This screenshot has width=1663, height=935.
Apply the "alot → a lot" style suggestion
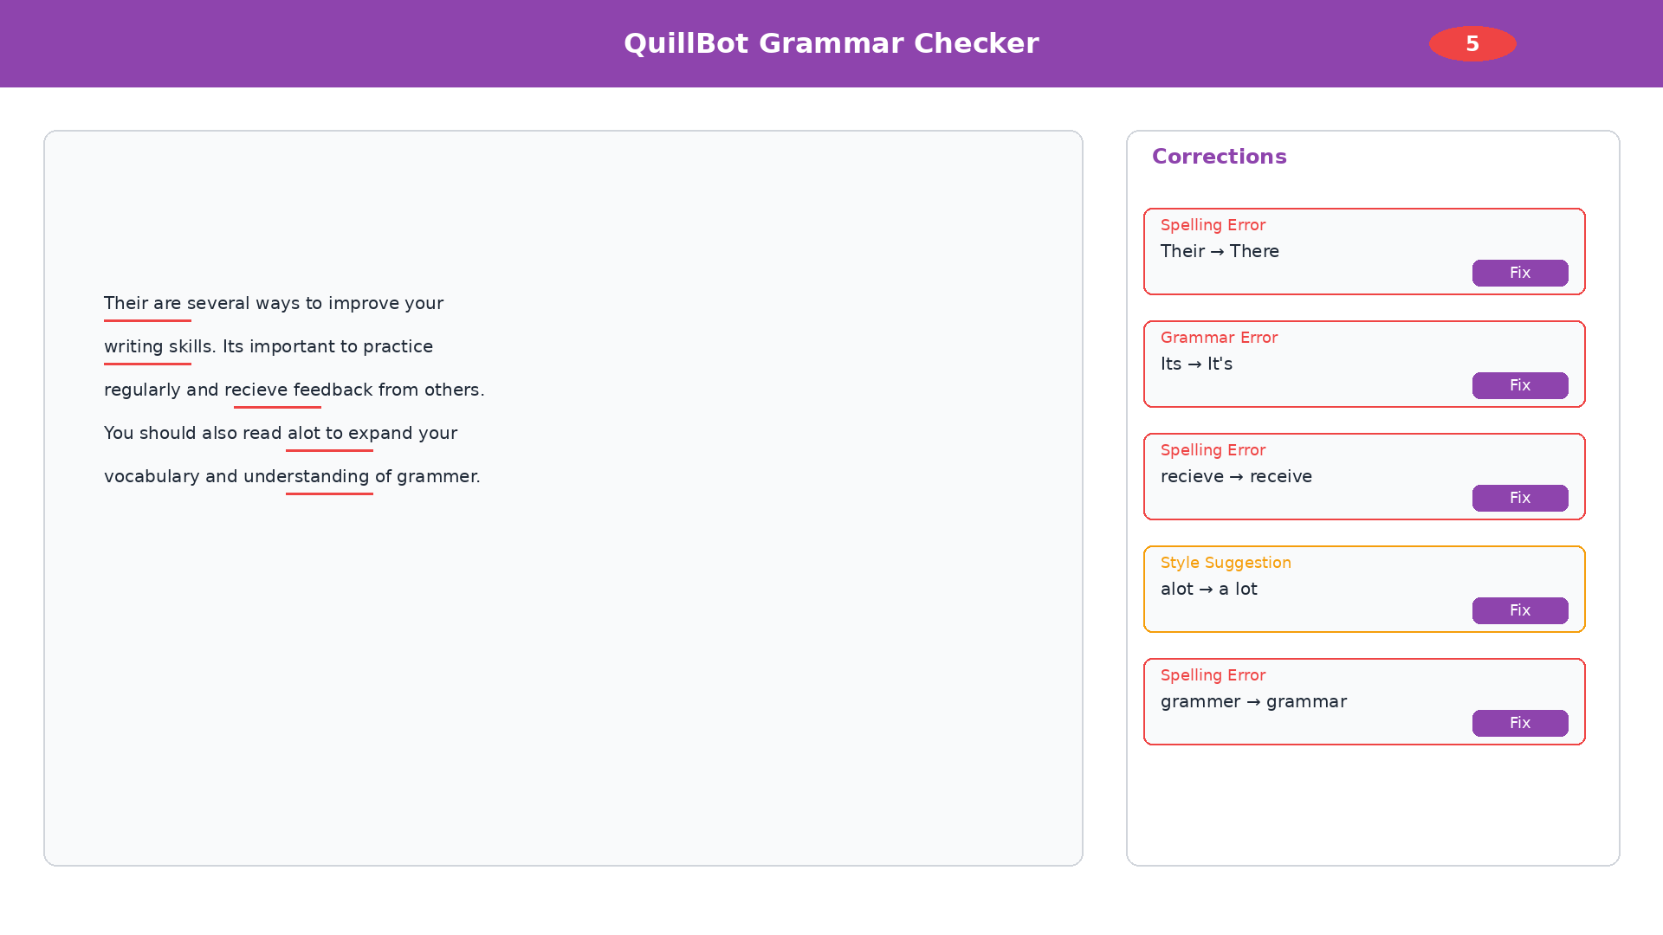[1520, 610]
